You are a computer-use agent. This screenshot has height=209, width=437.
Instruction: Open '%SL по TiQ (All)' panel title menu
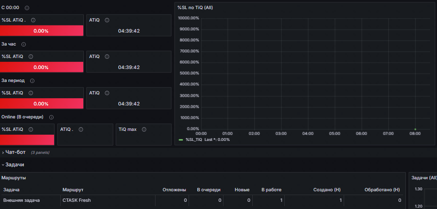point(195,8)
